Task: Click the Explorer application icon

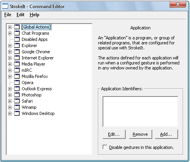Action: pos(17,46)
